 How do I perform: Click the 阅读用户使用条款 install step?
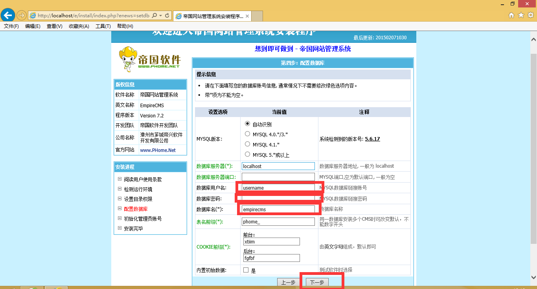tap(143, 179)
